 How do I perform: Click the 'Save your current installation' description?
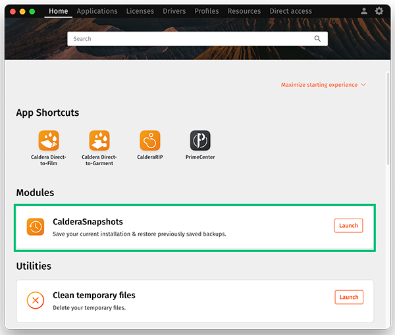click(x=140, y=234)
